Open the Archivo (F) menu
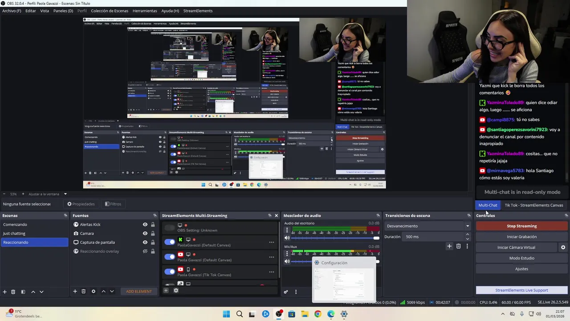The image size is (570, 321). [x=12, y=11]
